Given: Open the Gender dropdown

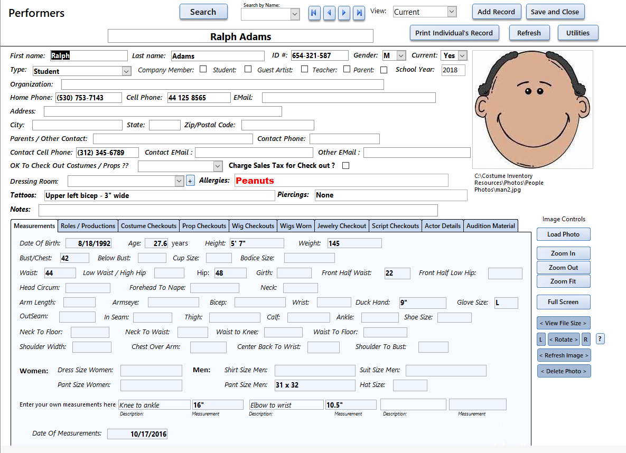Looking at the screenshot, I should pyautogui.click(x=401, y=55).
